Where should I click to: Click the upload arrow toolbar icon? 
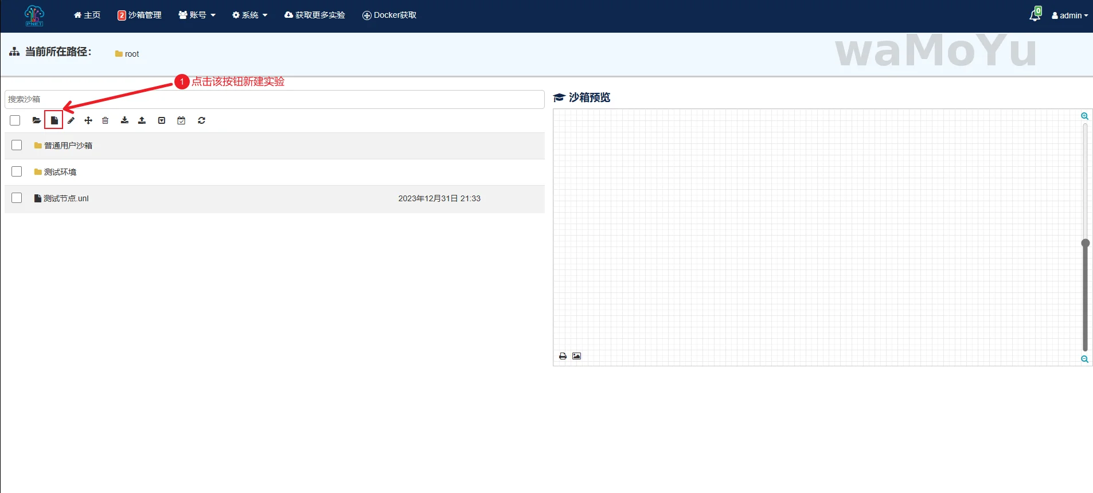142,120
